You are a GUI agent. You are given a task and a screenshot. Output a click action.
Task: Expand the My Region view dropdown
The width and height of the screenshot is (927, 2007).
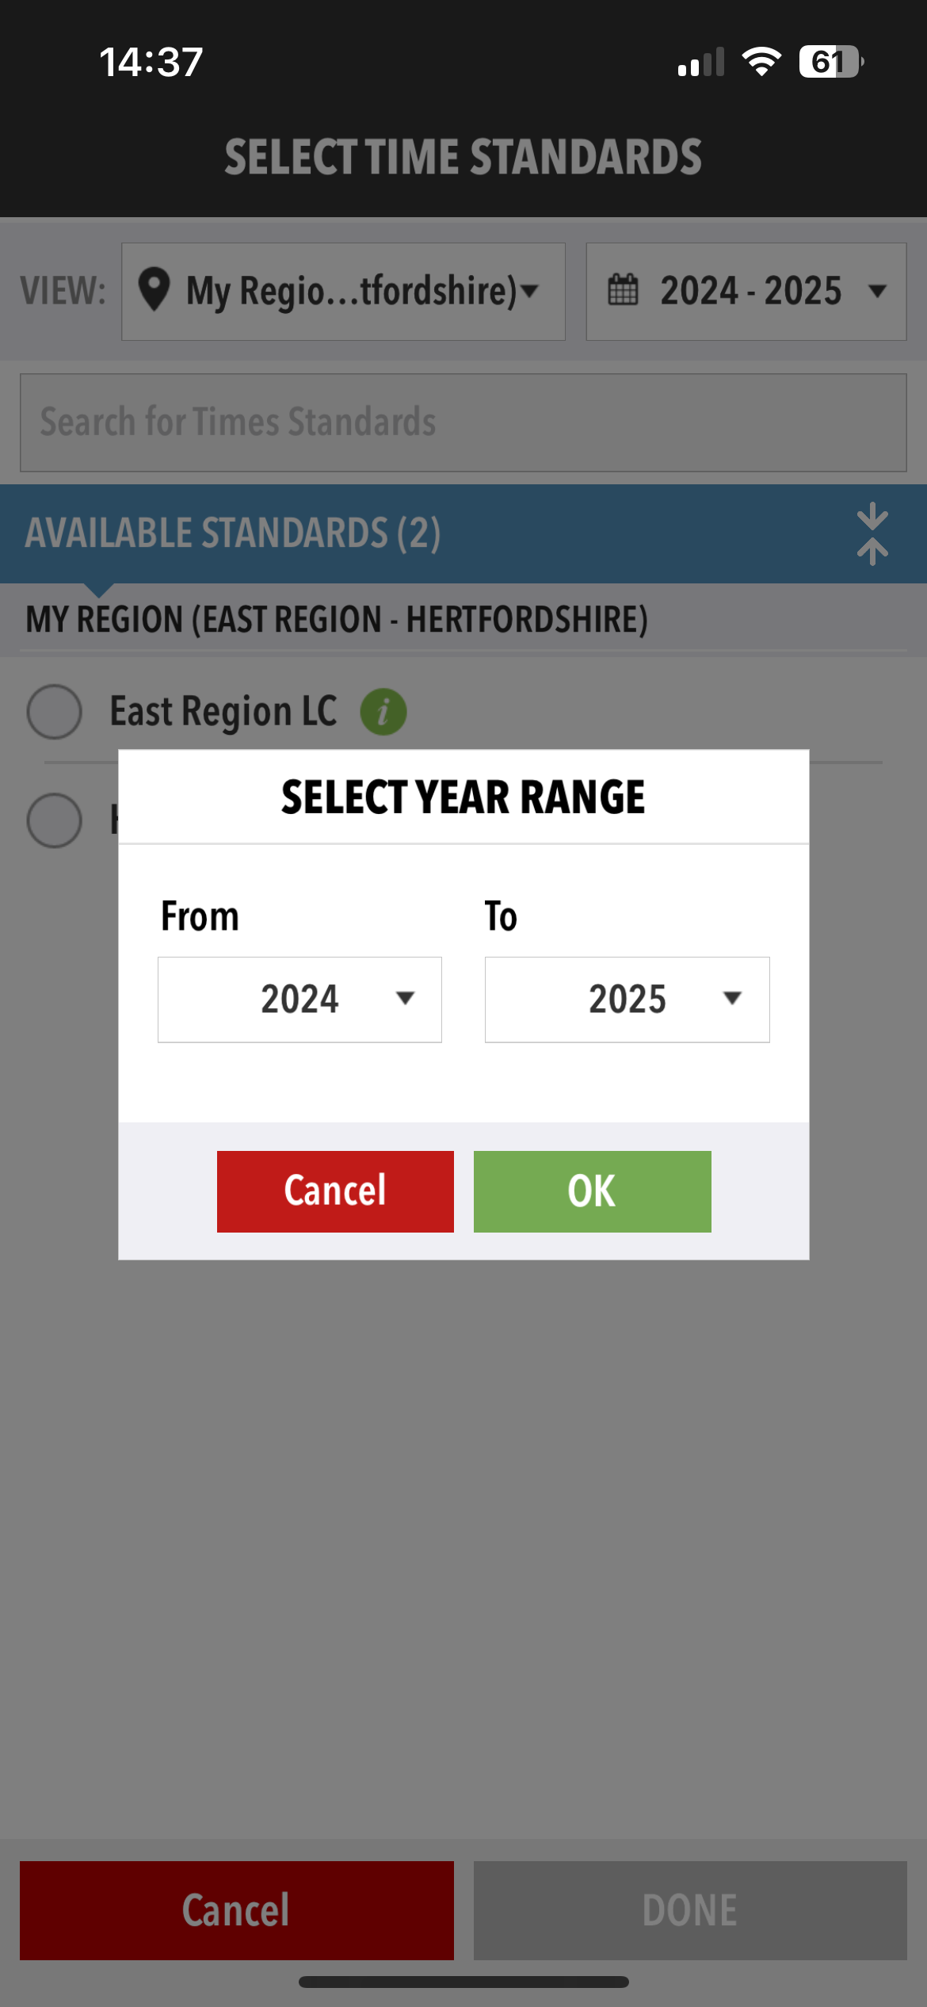[x=343, y=292]
